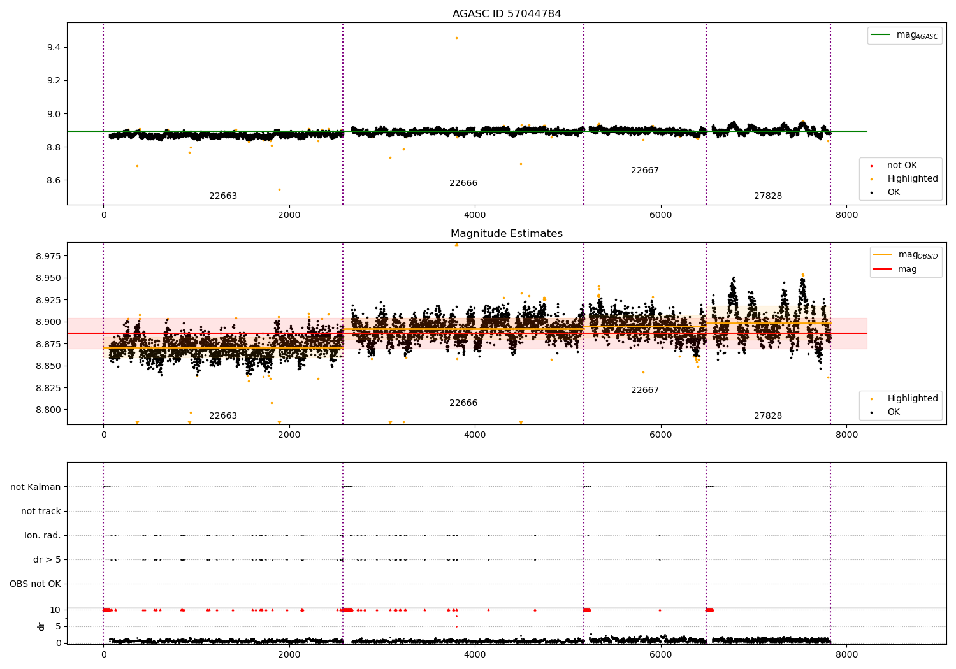The height and width of the screenshot is (669, 956).
Task: Click the top plot's 'OK' legend entry
Action: coord(894,192)
